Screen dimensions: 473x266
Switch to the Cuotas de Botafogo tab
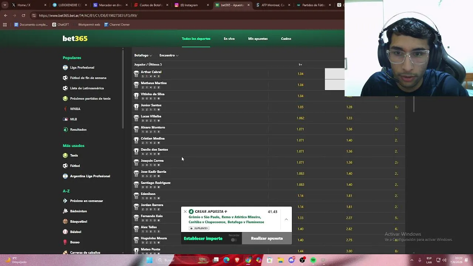point(151,5)
